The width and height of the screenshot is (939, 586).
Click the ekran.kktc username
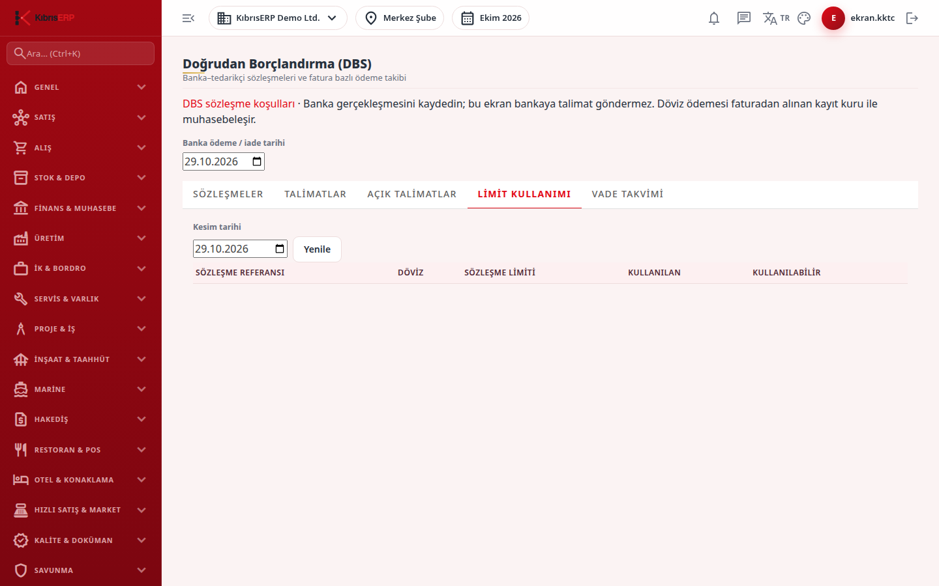tap(872, 18)
